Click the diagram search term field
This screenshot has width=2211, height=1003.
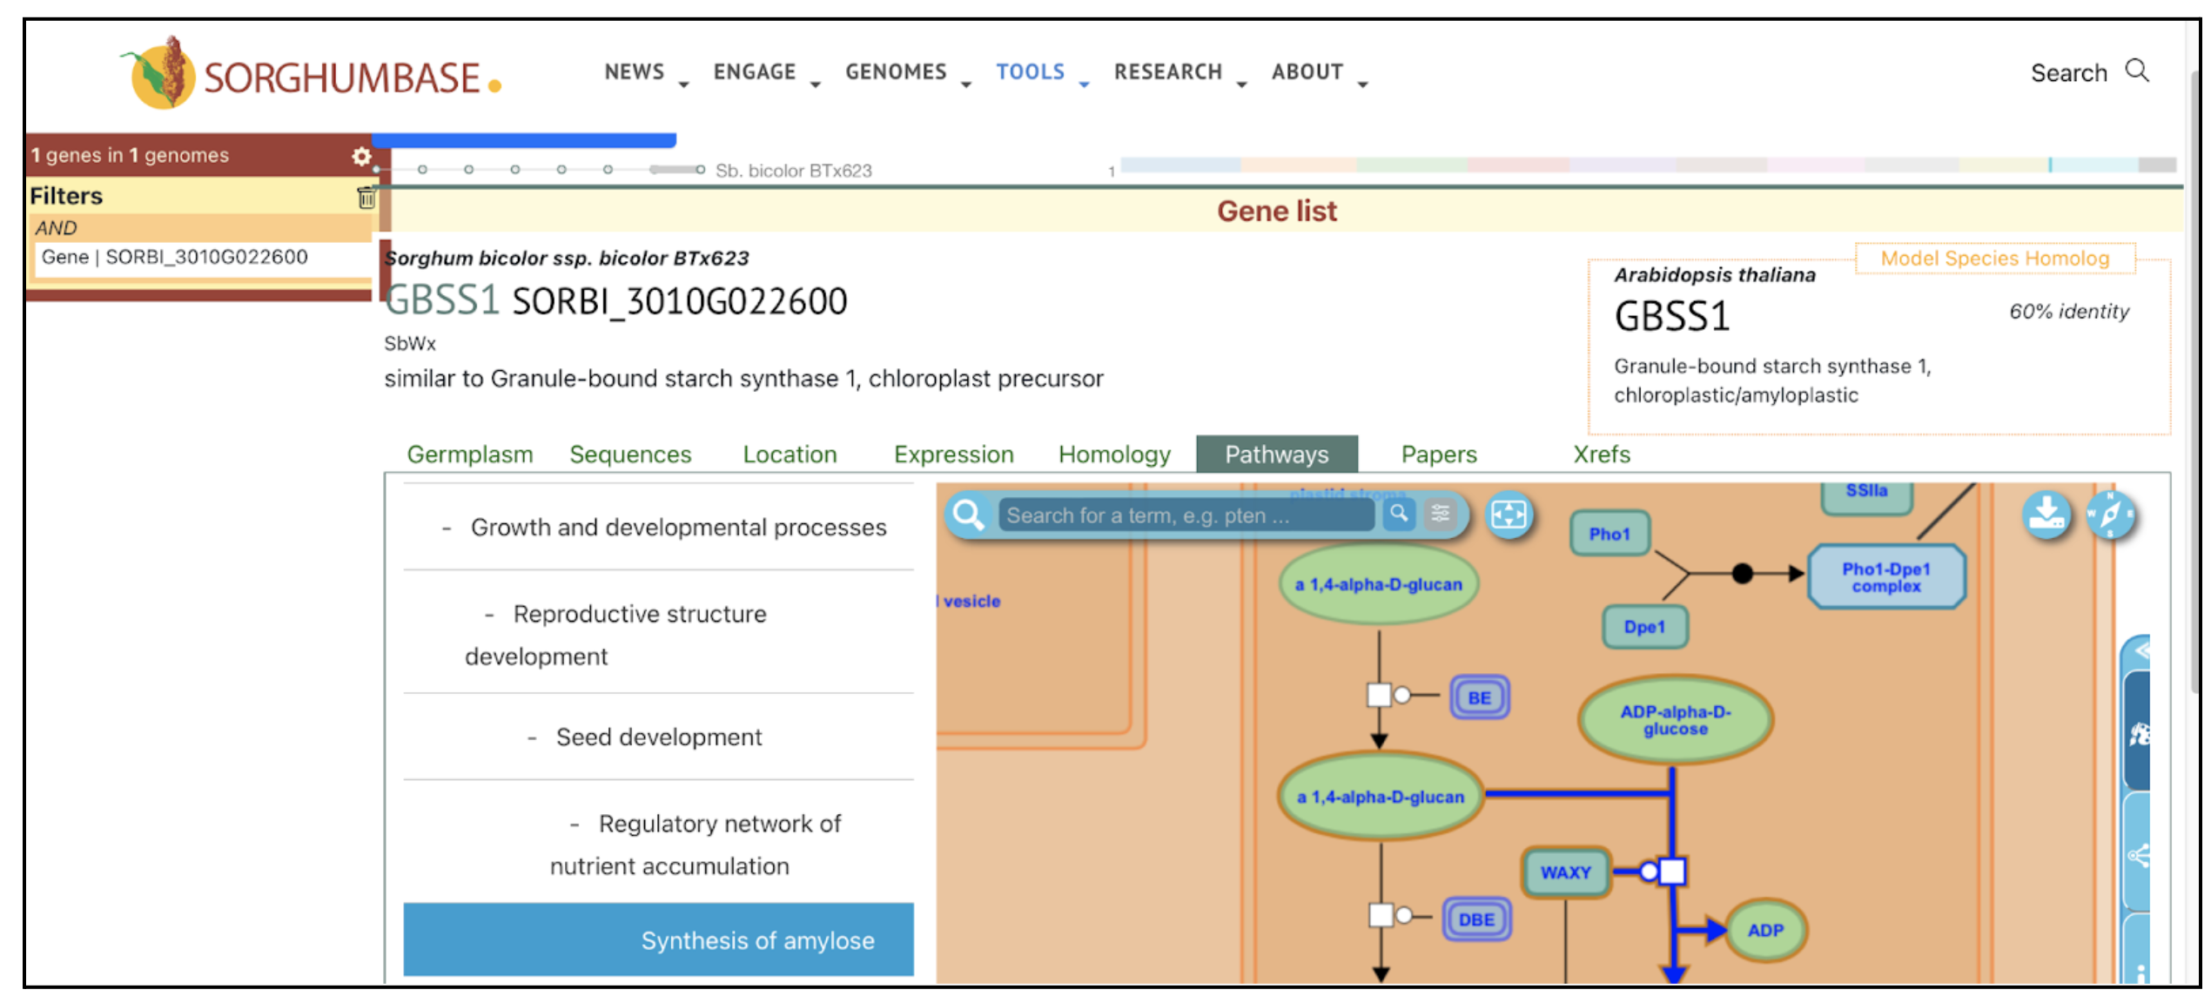pos(1184,515)
